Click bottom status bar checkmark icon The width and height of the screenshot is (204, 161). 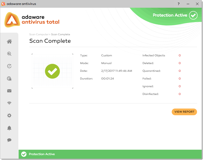pyautogui.click(x=24, y=154)
